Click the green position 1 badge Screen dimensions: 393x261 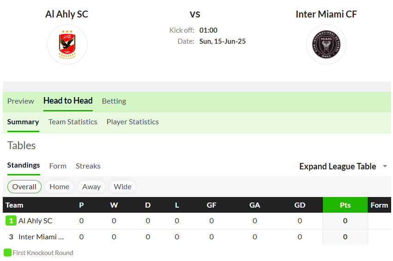tap(11, 220)
